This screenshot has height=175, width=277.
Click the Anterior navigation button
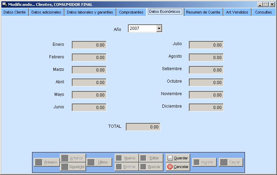(73, 158)
